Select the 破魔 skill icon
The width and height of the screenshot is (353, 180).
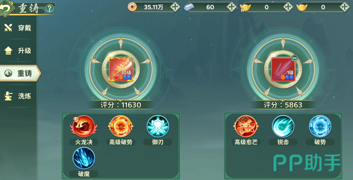point(84,158)
